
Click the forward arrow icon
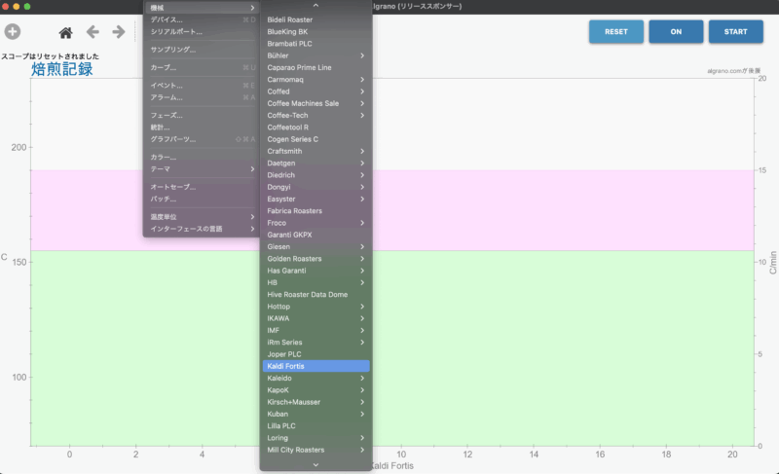pyautogui.click(x=118, y=32)
